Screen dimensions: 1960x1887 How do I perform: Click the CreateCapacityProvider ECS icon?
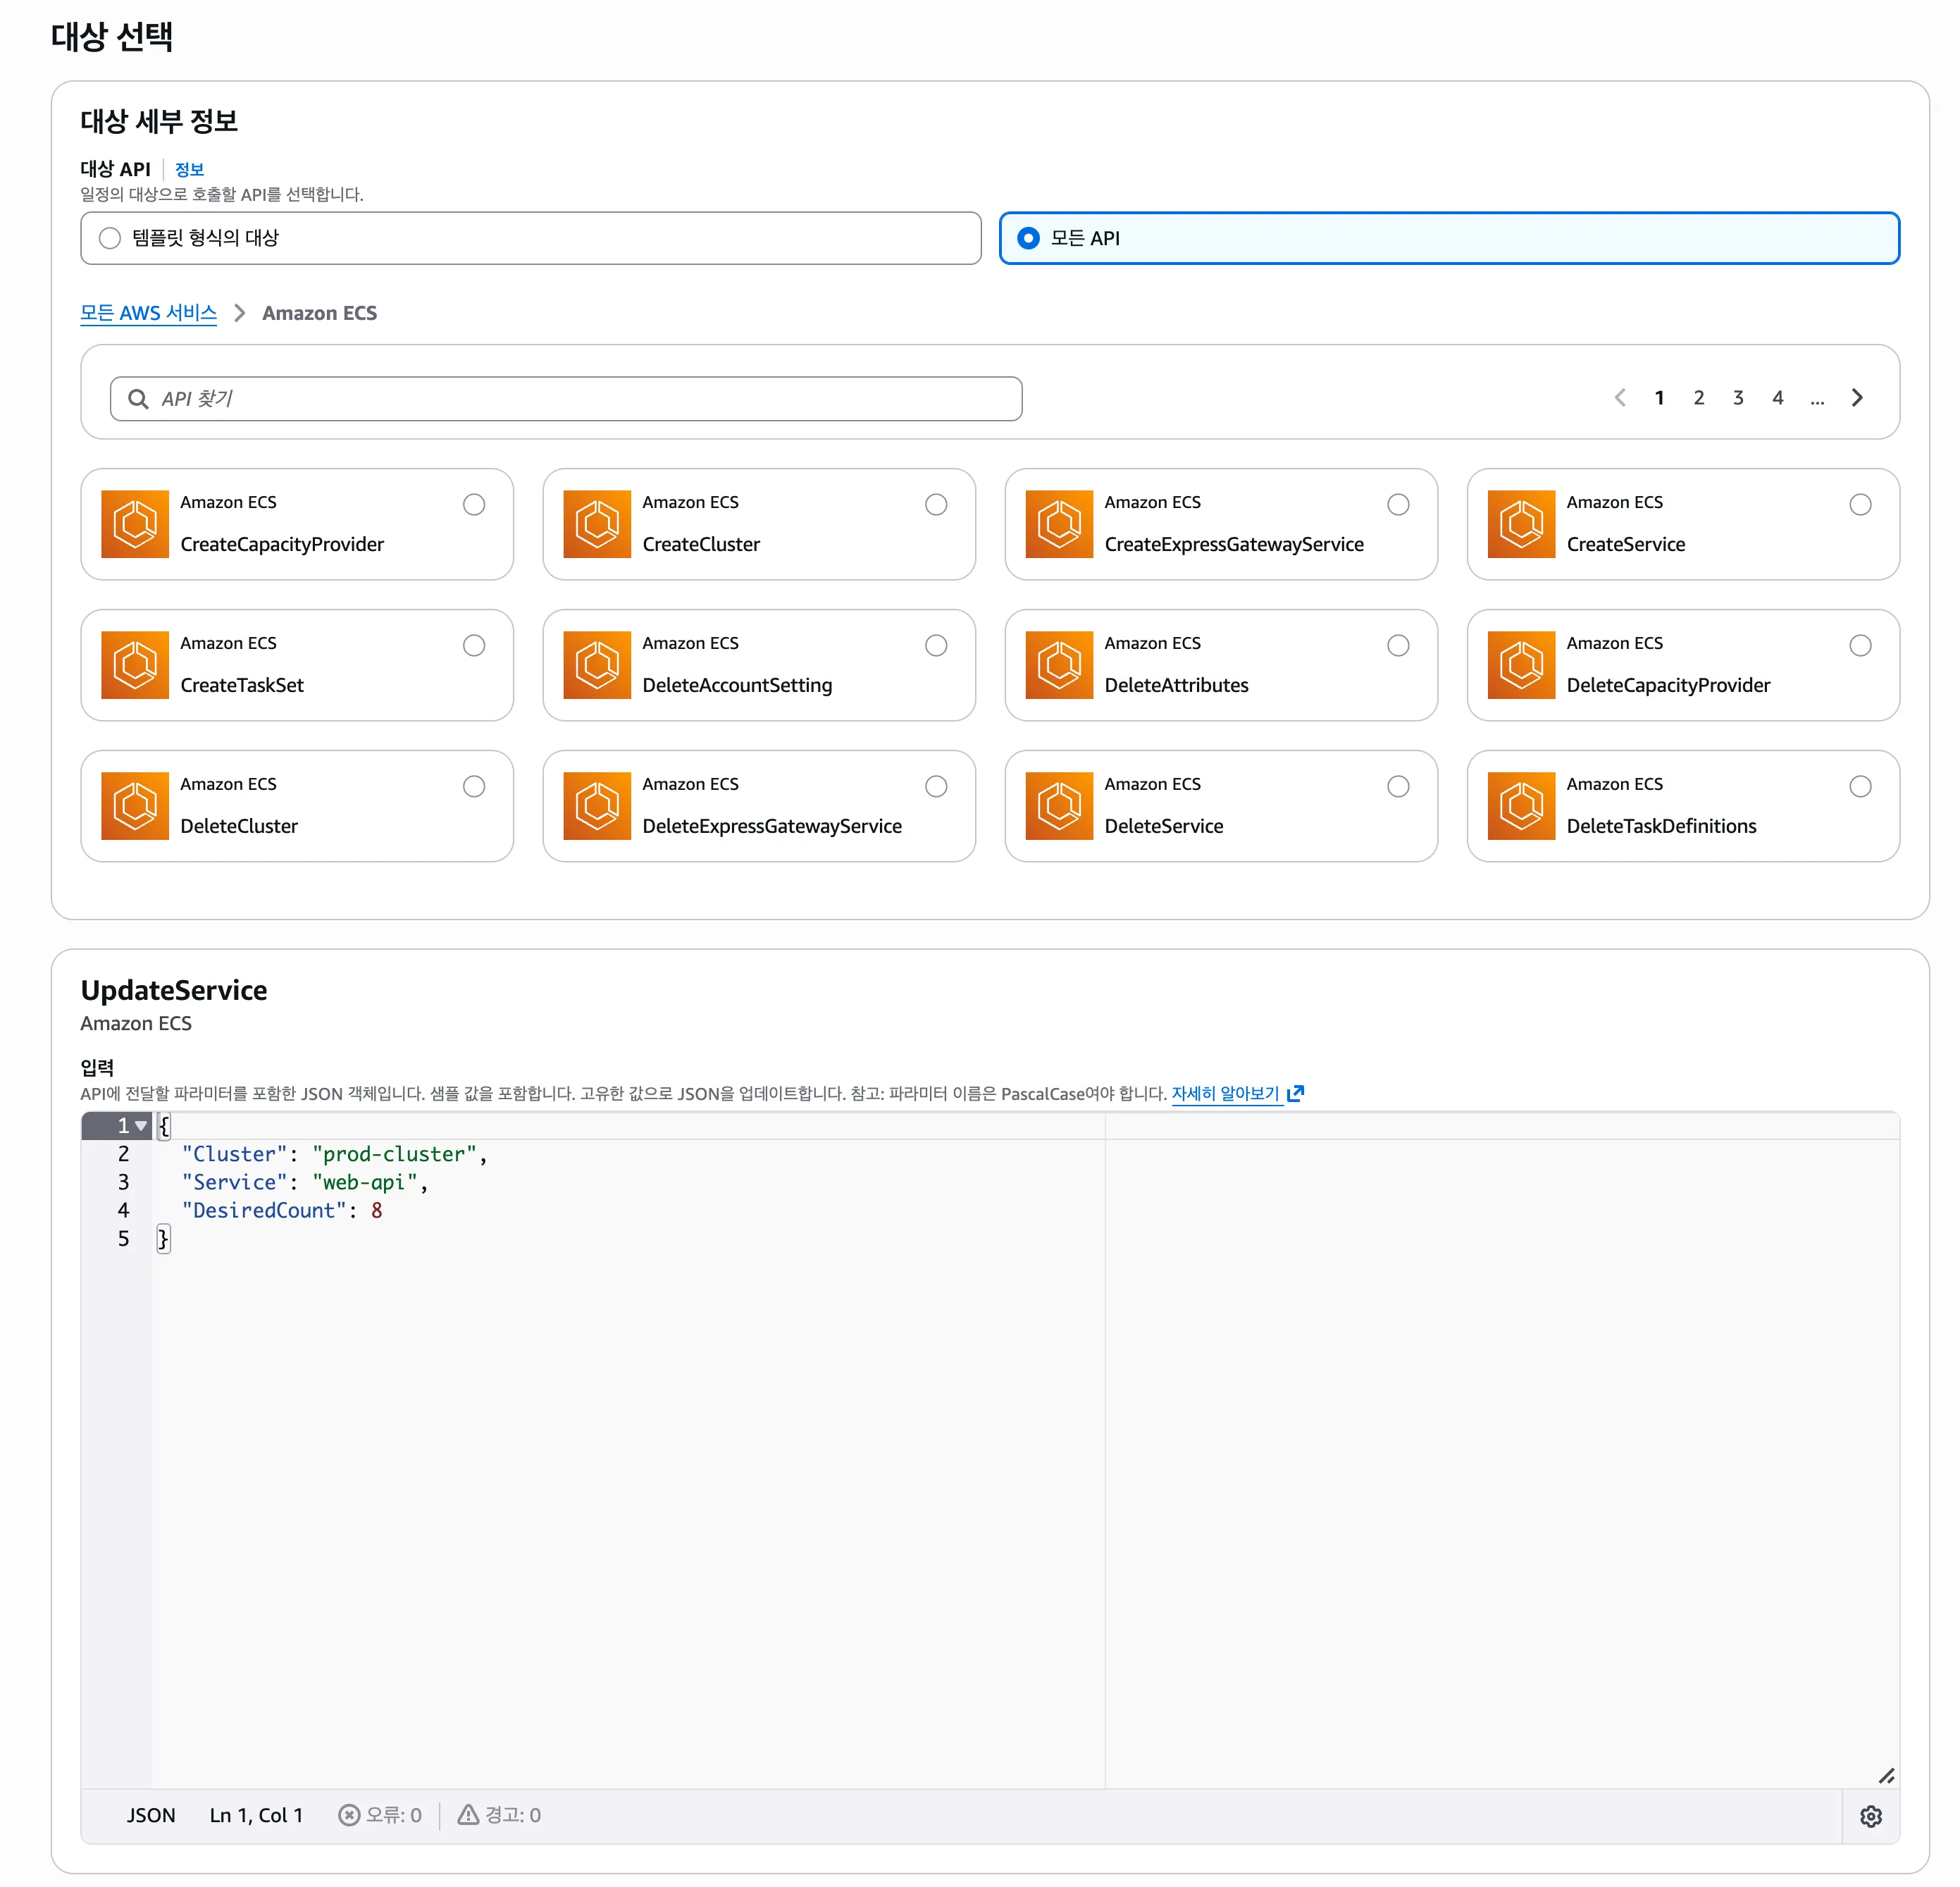(x=135, y=524)
